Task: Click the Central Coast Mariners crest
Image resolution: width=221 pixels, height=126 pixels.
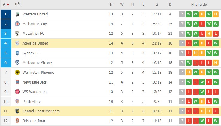Action: [x=17, y=111]
